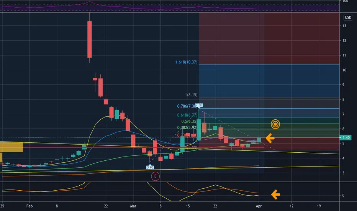
Task: Click the 19 date label
Action: [x=319, y=206]
